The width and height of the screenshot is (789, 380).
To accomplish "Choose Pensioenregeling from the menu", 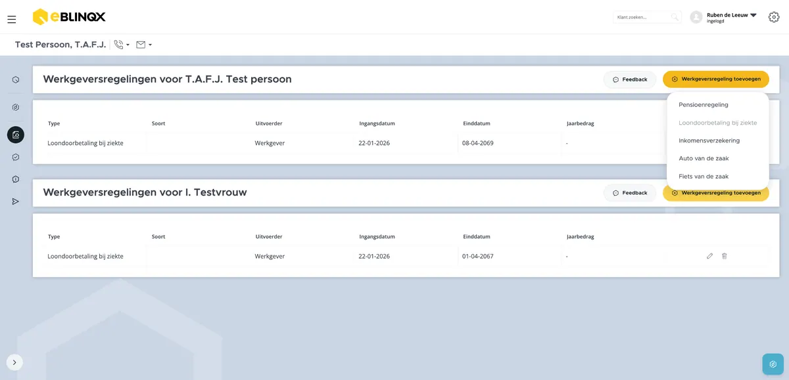I will tap(704, 104).
